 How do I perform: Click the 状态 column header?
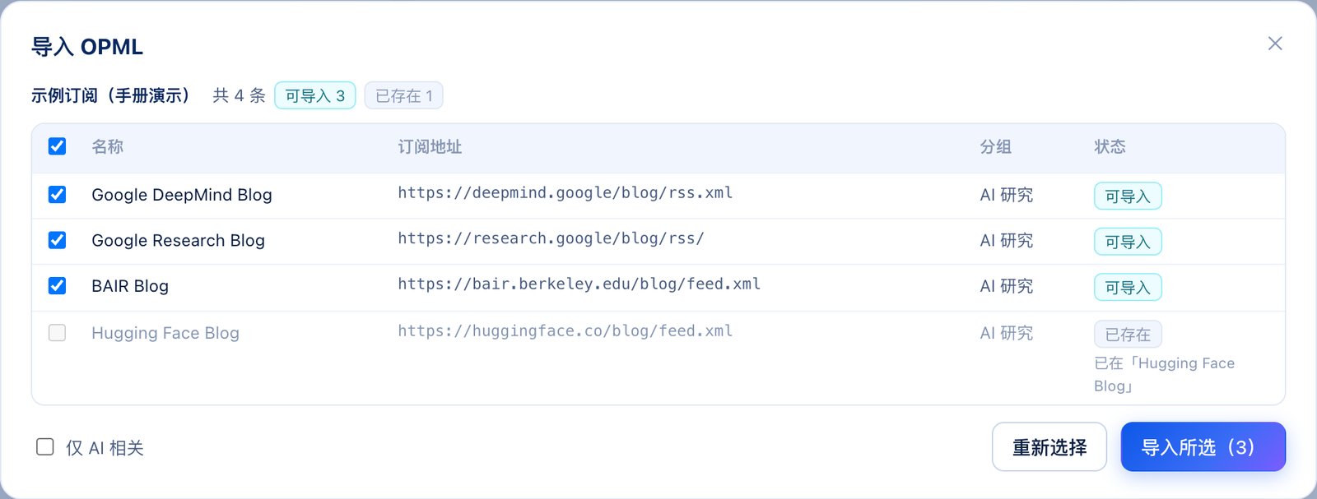point(1110,146)
